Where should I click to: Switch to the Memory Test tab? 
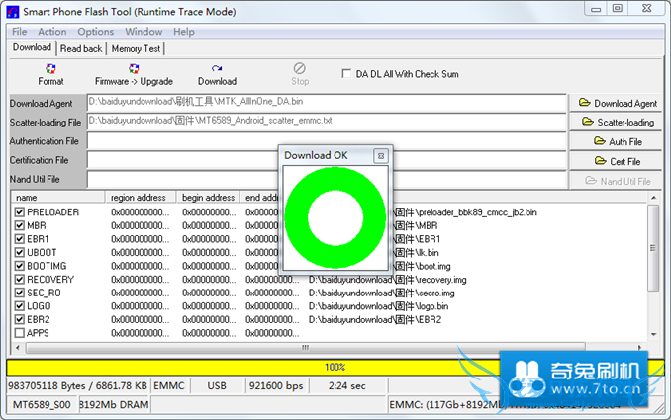point(136,48)
